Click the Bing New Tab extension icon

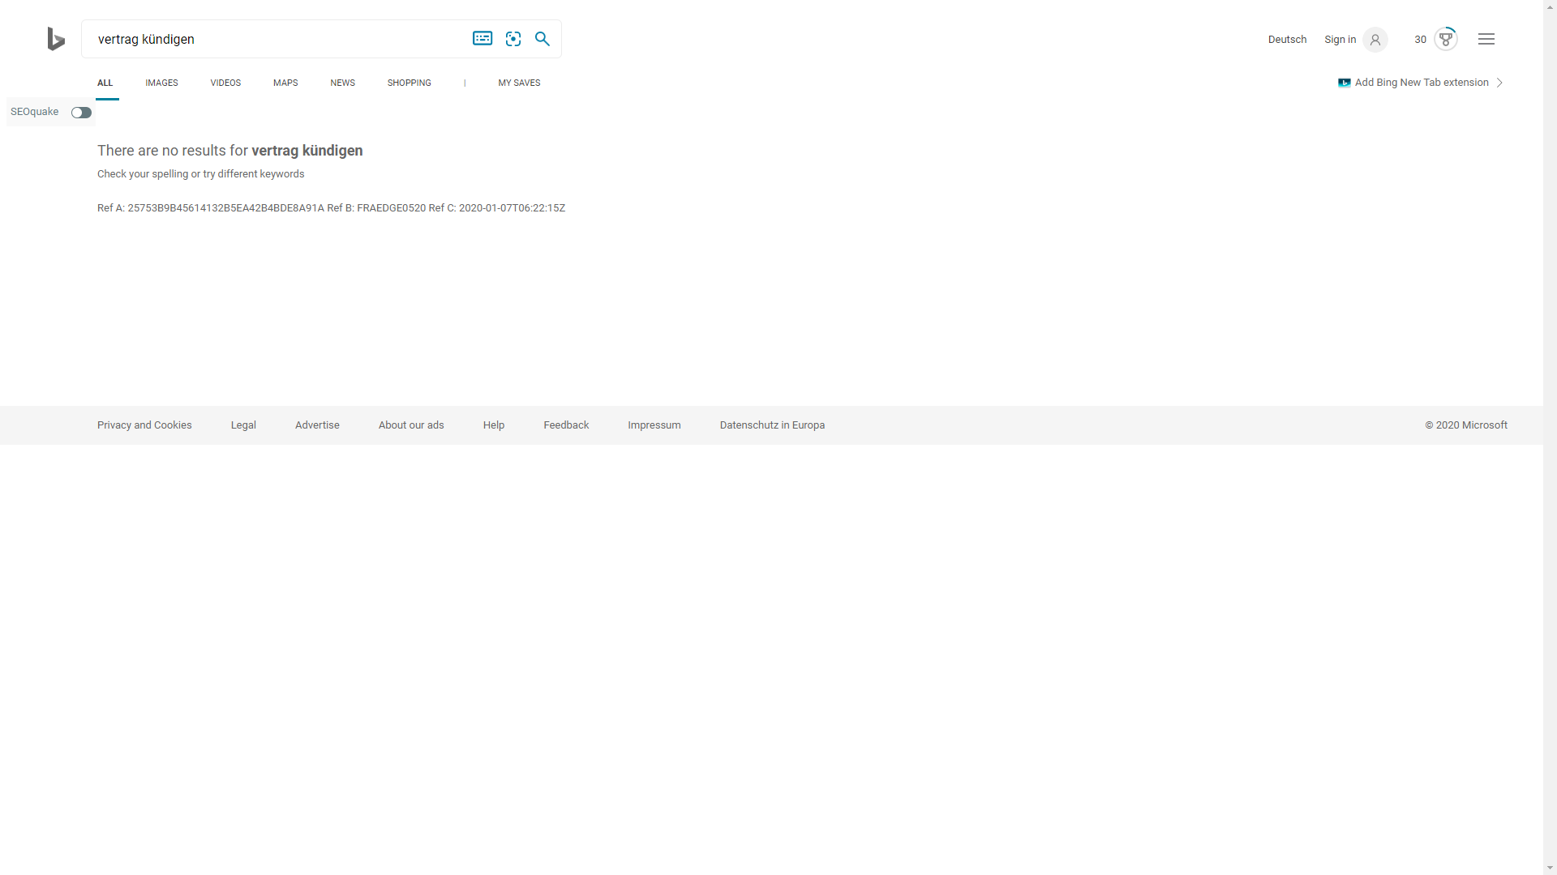point(1344,83)
